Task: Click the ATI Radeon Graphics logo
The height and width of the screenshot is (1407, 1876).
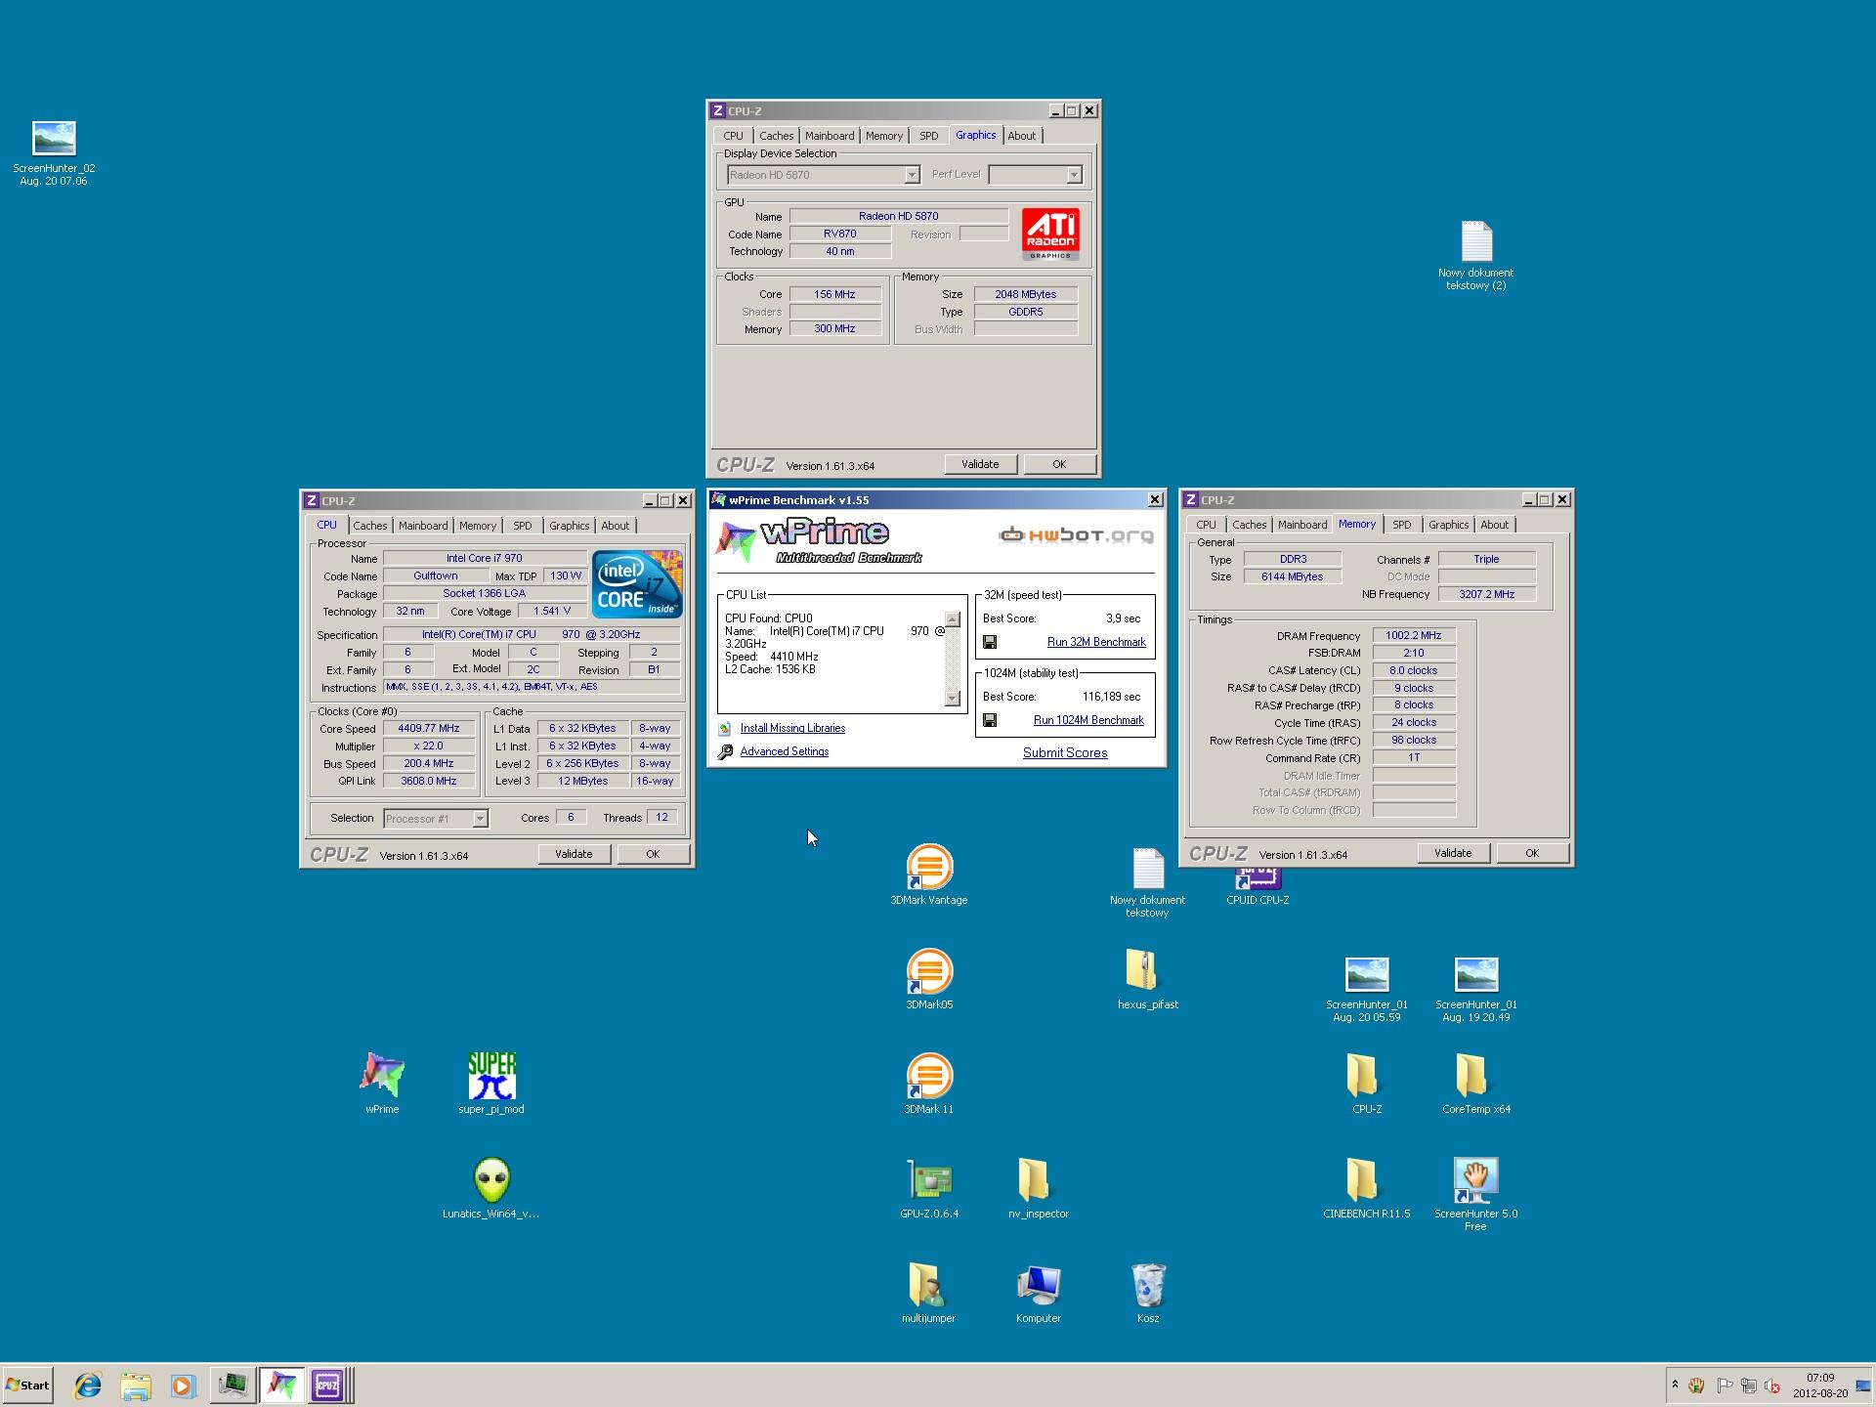Action: [1050, 234]
